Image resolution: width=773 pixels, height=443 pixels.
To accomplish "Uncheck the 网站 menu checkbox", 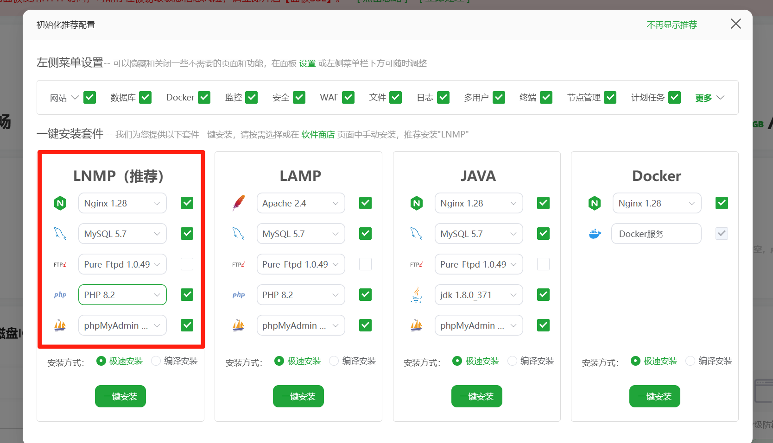I will point(90,98).
